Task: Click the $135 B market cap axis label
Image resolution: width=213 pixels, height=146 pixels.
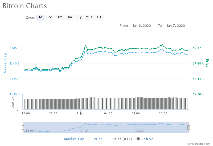Action: coord(15,79)
